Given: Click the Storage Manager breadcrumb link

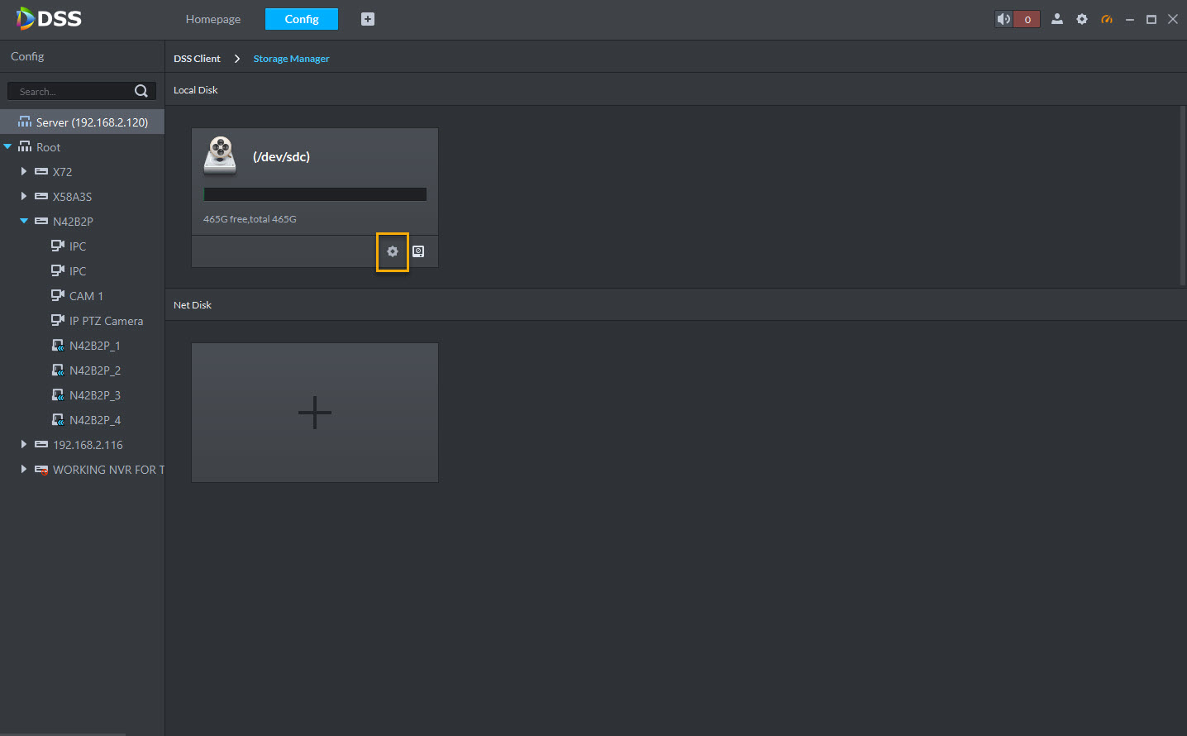Looking at the screenshot, I should [x=291, y=59].
